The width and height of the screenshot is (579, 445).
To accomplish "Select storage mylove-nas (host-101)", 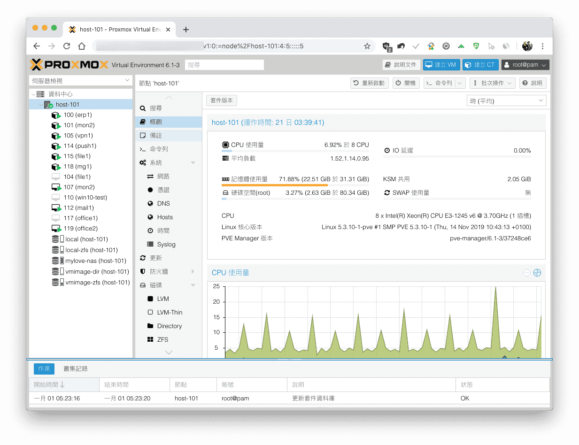I will (x=96, y=261).
